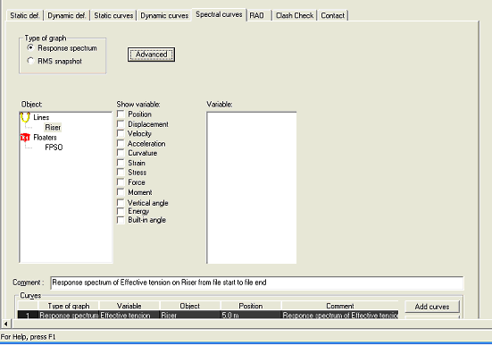This screenshot has width=492, height=346.
Task: Click the Object column header in Curves
Action: click(x=190, y=306)
